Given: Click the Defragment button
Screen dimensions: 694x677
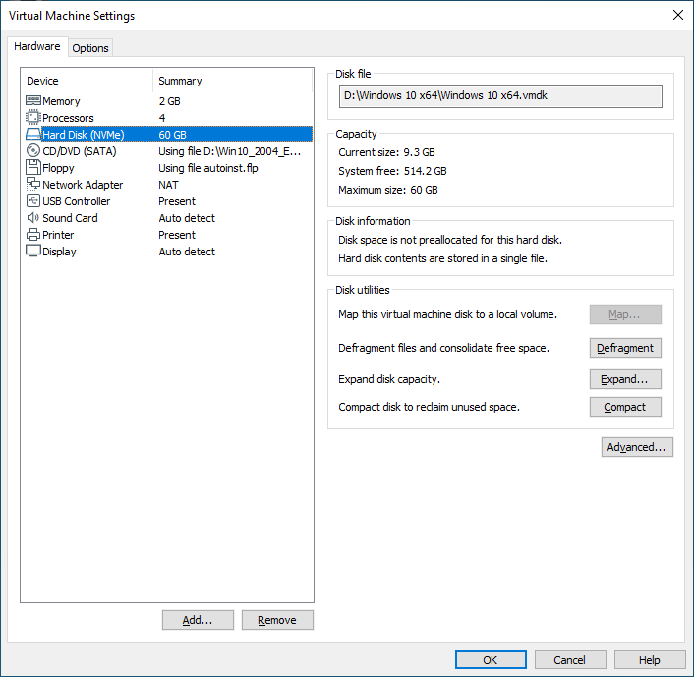Looking at the screenshot, I should tap(625, 348).
